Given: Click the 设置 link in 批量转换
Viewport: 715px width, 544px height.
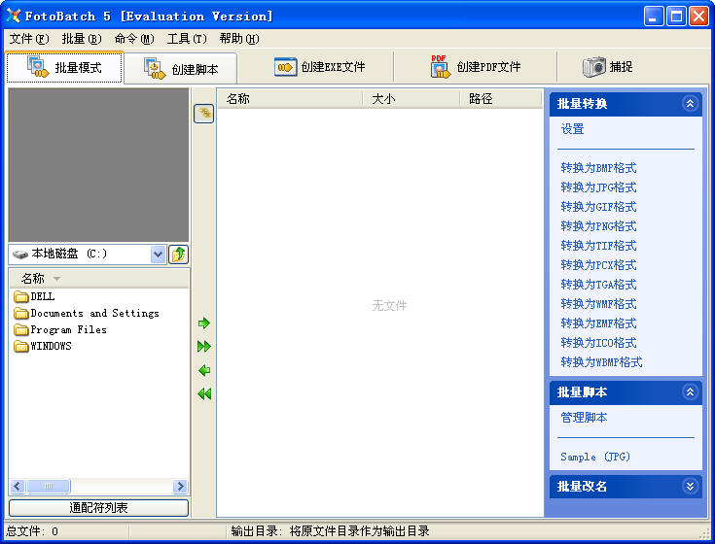Looking at the screenshot, I should [x=572, y=129].
